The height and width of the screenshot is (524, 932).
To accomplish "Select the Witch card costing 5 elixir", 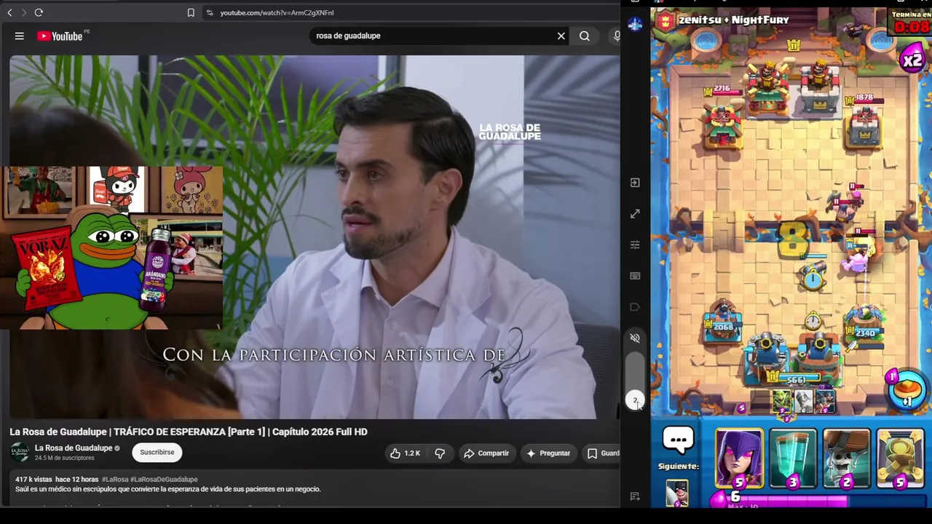I will click(x=739, y=458).
